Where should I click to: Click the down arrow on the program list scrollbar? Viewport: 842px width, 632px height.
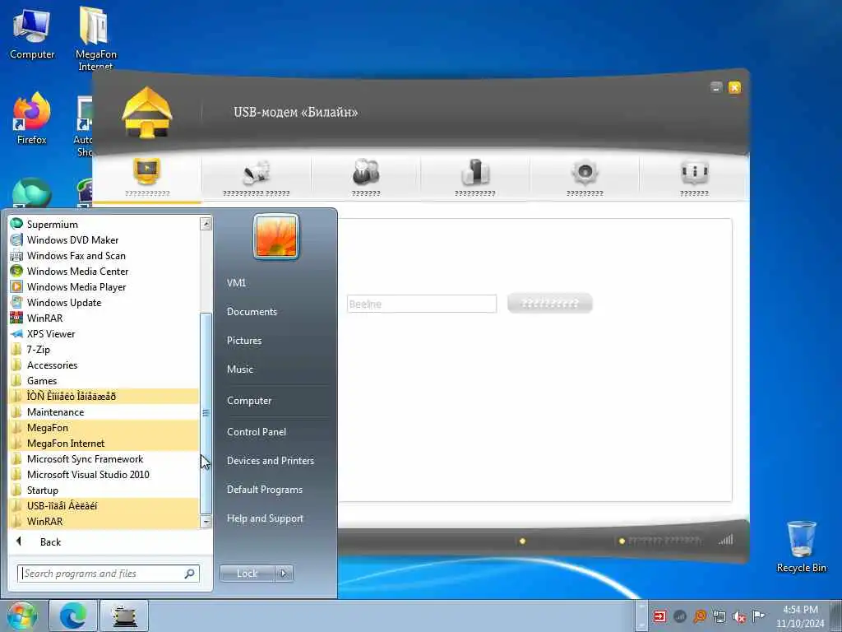click(206, 521)
